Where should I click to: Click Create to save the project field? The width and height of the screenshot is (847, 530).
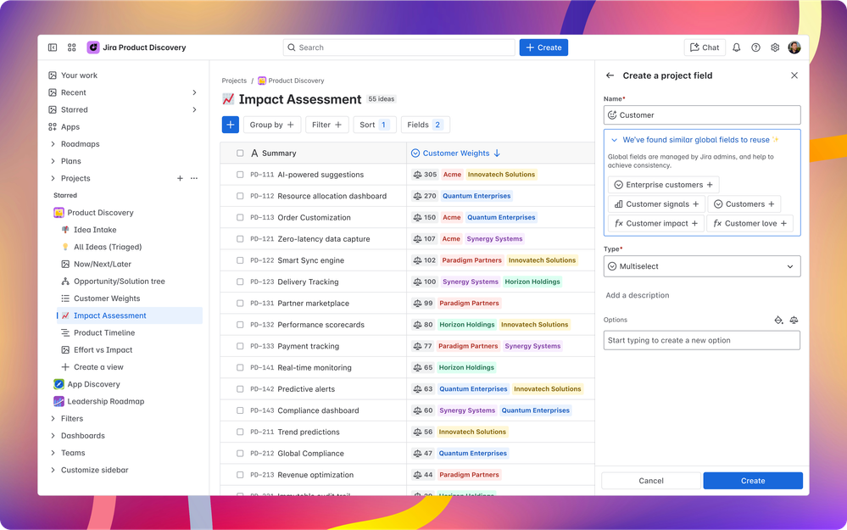click(753, 481)
